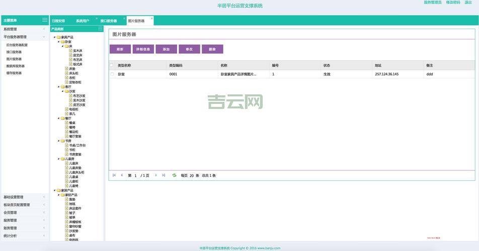479x251 pixels.
Task: Collapse the 儿童房 tree node
Action: click(x=59, y=159)
